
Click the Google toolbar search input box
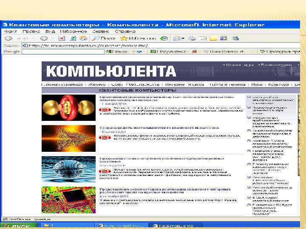point(63,52)
